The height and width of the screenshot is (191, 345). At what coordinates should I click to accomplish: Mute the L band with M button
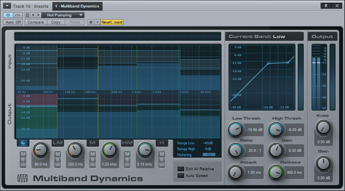pyautogui.click(x=23, y=154)
